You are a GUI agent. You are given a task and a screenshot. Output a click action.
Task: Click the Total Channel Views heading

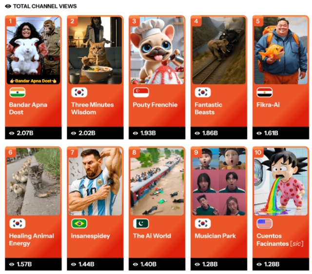pyautogui.click(x=45, y=6)
